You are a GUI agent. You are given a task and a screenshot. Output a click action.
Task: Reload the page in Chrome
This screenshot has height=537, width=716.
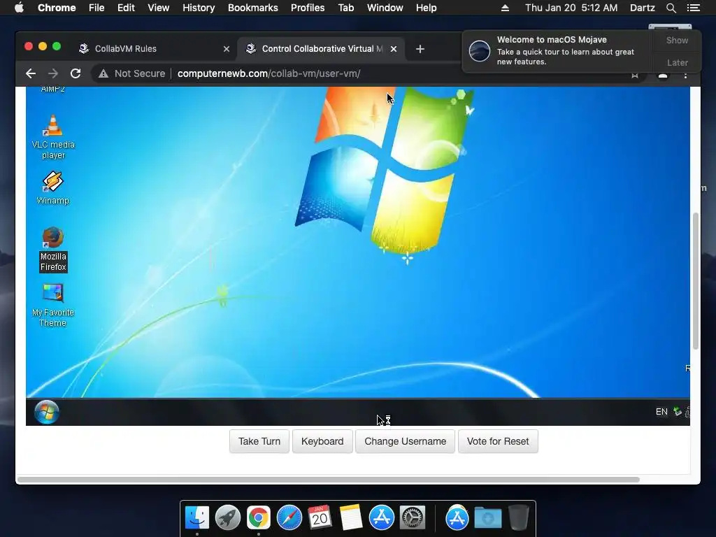[76, 73]
